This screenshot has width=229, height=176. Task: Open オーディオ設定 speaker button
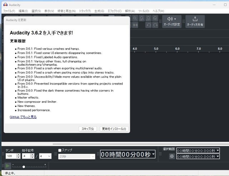point(172,21)
